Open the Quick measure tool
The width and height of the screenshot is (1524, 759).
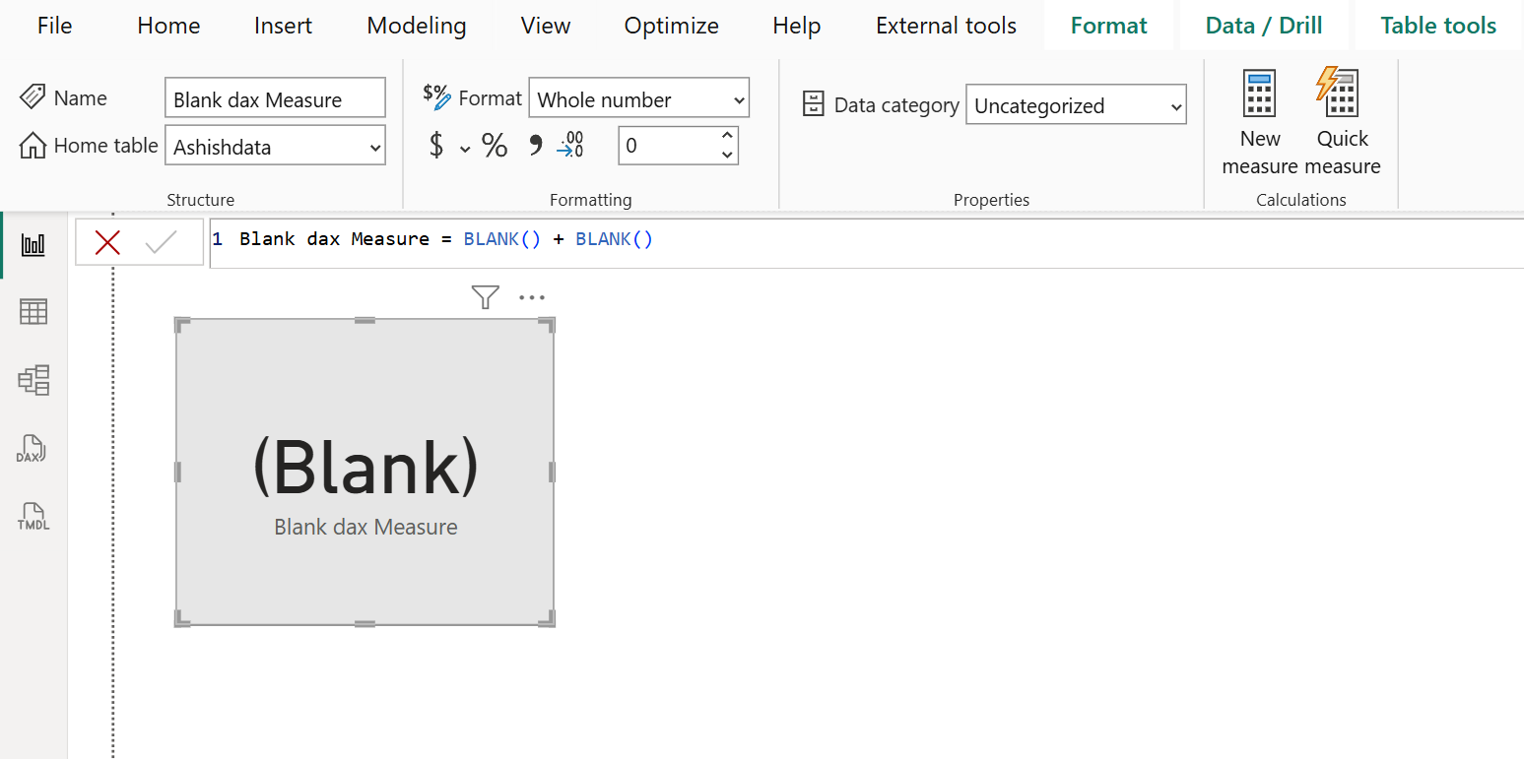tap(1340, 118)
